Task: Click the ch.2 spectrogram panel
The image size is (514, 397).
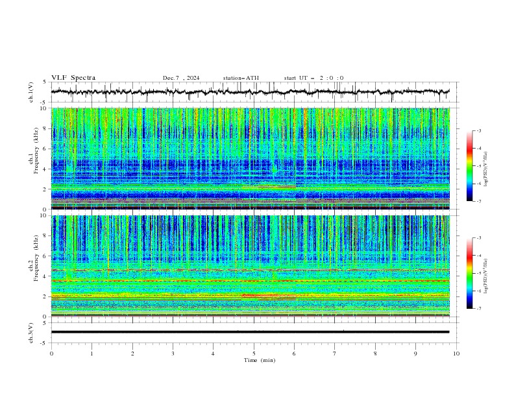Action: [250, 266]
